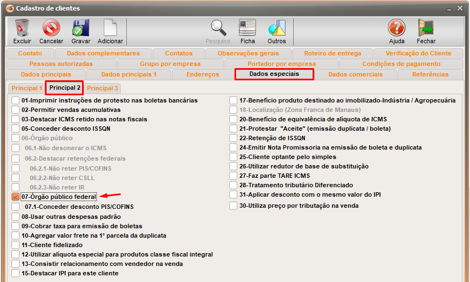Image resolution: width=470 pixels, height=282 pixels.
Task: Open help with the Ajuda icon
Action: pos(397,28)
